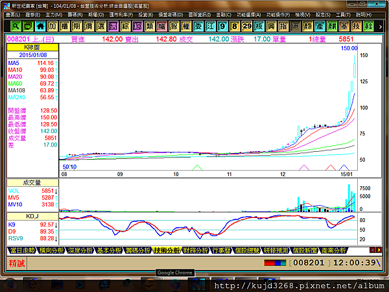The height and width of the screenshot is (292, 389).
Task: Open the 說明(H) menu
Action: [x=364, y=15]
